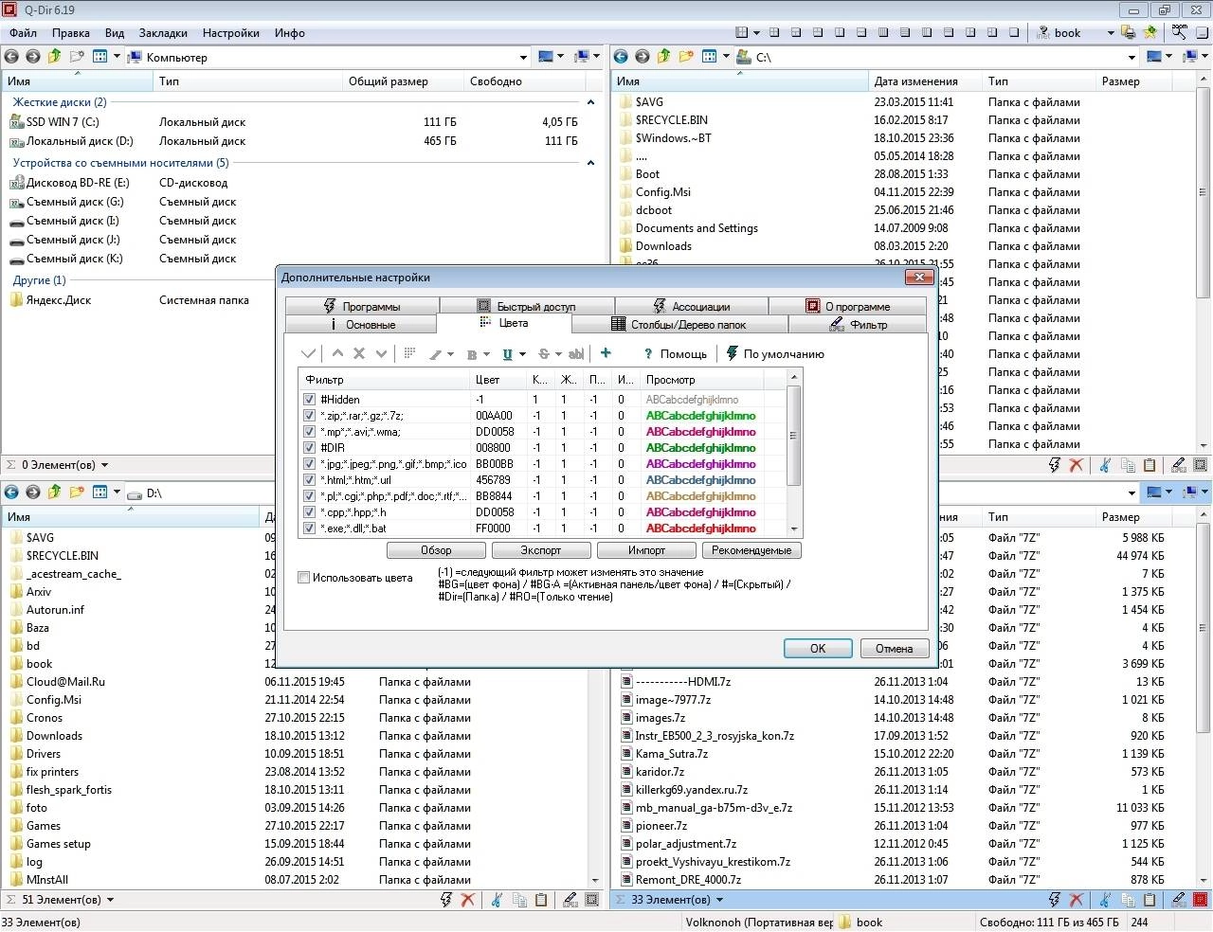
Task: Create new folder in top-right C:\ pane
Action: [x=686, y=57]
